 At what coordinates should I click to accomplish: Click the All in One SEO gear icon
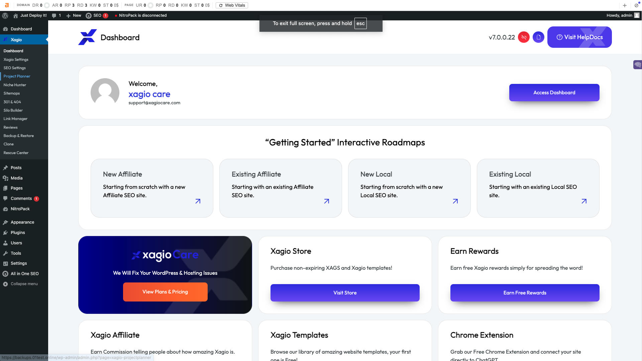5,274
